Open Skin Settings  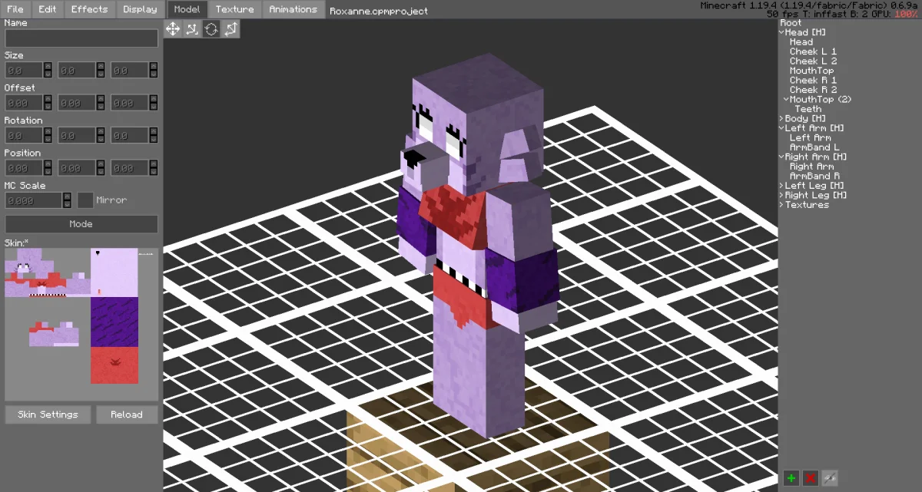[x=48, y=414]
